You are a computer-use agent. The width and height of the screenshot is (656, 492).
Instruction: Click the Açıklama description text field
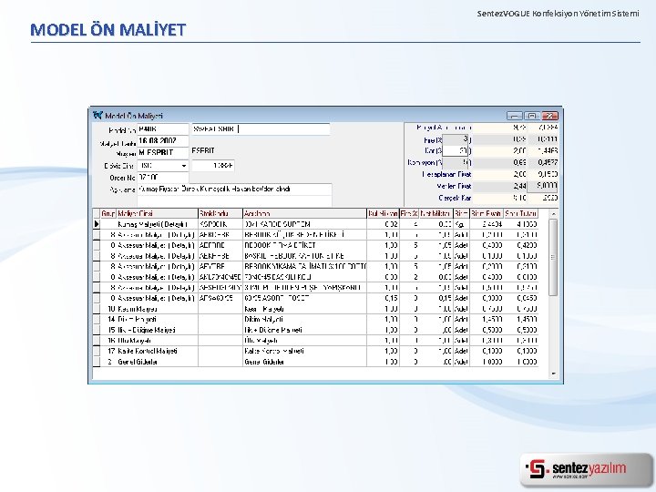(234, 190)
